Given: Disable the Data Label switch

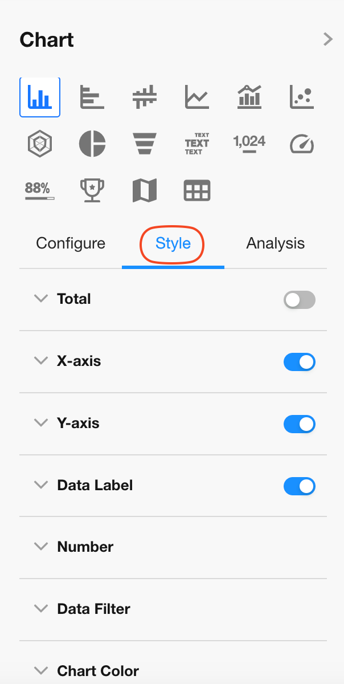Looking at the screenshot, I should [x=300, y=486].
